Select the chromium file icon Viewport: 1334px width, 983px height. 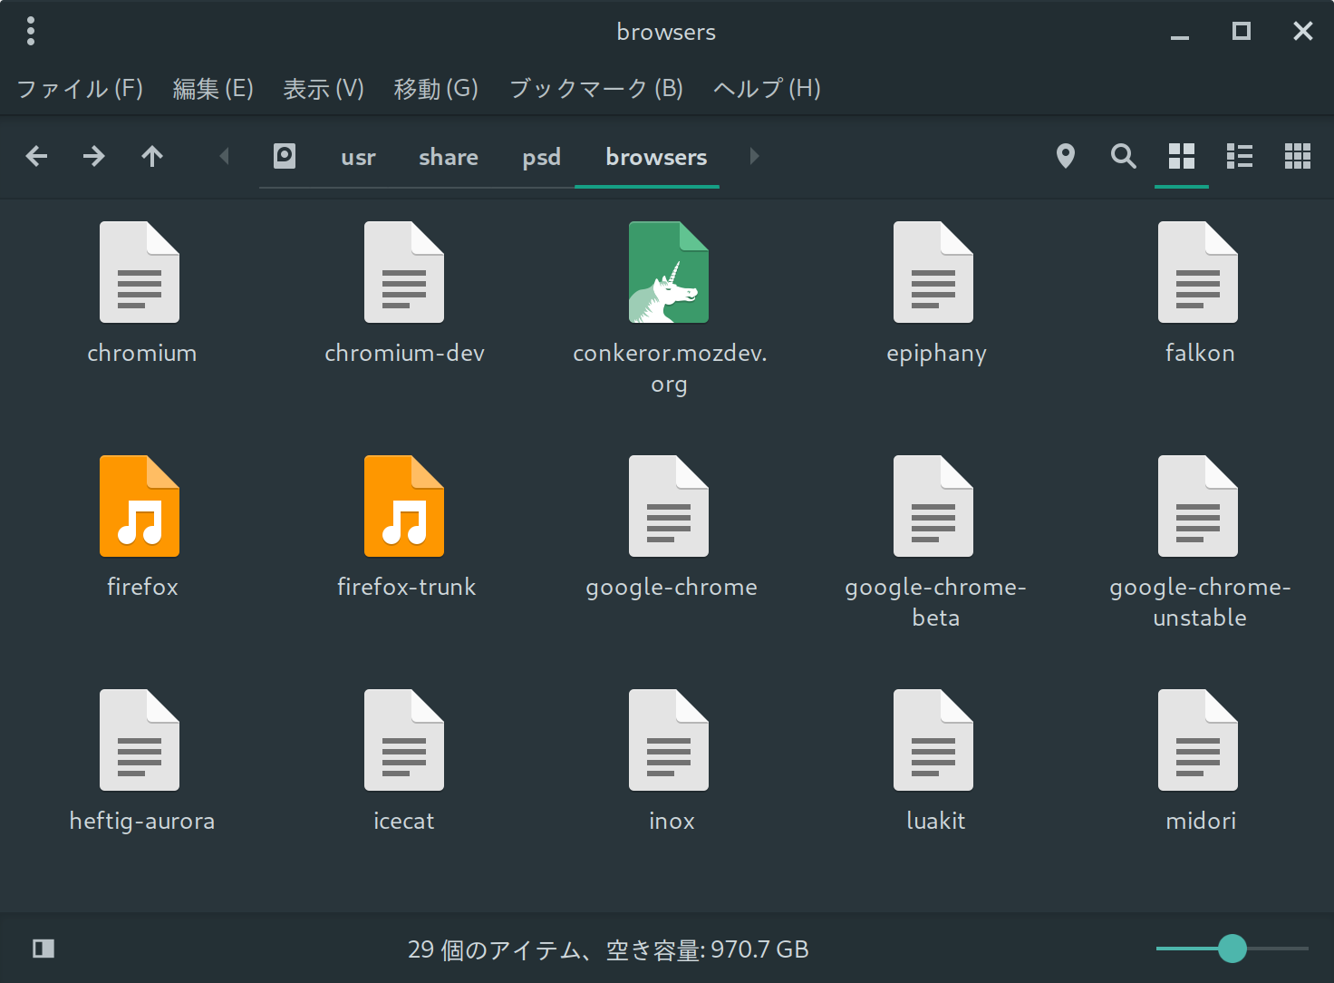coord(140,272)
